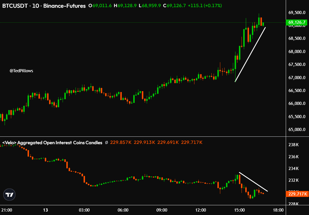Click the indicator value 229.857K
Viewport: 309px width, 215px height.
pyautogui.click(x=121, y=142)
